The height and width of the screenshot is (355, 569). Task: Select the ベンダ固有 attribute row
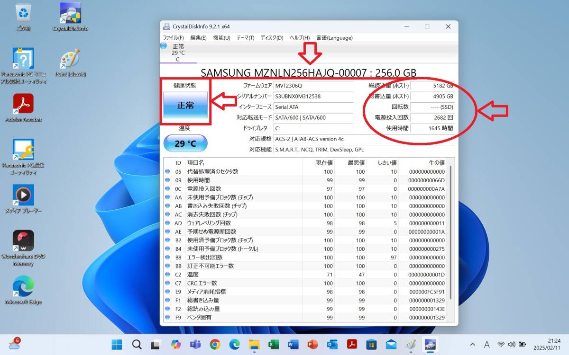pyautogui.click(x=305, y=317)
